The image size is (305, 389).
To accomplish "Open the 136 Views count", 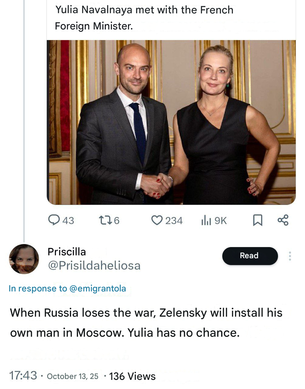I will (132, 376).
